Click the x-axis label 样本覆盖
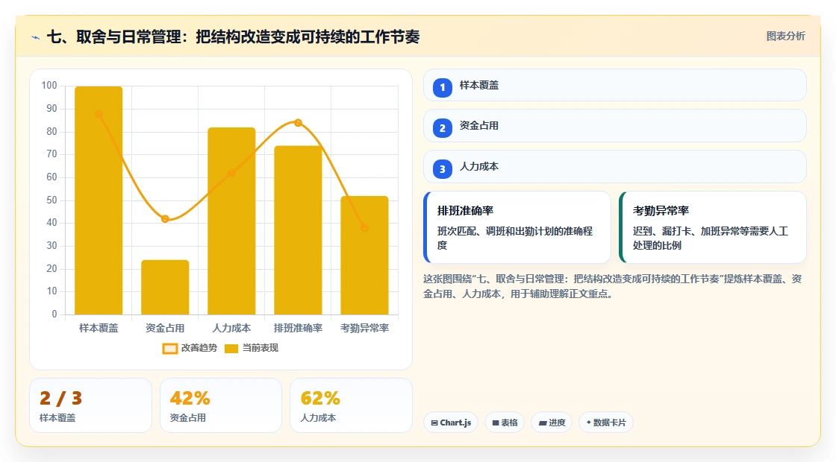The image size is (836, 462). coord(99,329)
